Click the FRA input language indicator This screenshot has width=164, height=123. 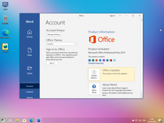click(144, 120)
